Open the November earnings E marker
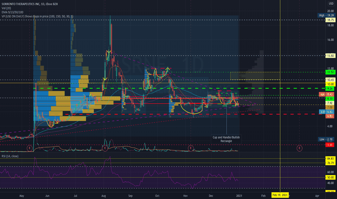 tap(191, 148)
